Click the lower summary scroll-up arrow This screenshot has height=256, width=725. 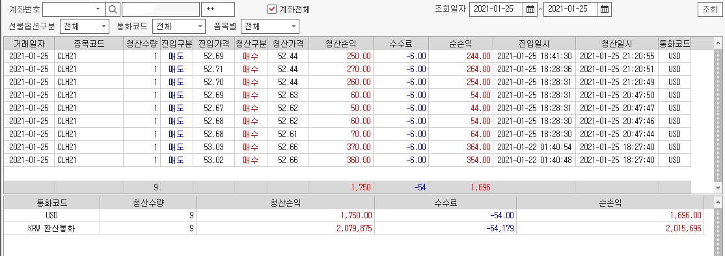pos(718,203)
